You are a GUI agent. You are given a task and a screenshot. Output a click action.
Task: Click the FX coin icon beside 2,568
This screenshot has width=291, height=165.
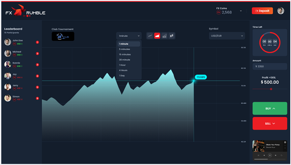tap(219, 12)
